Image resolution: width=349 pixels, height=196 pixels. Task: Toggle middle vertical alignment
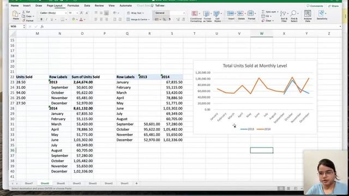101,13
